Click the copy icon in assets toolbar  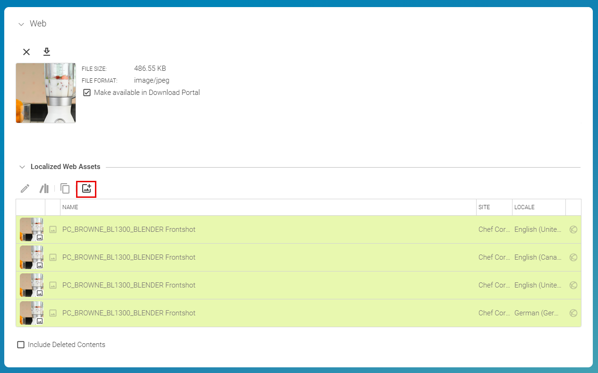coord(65,189)
